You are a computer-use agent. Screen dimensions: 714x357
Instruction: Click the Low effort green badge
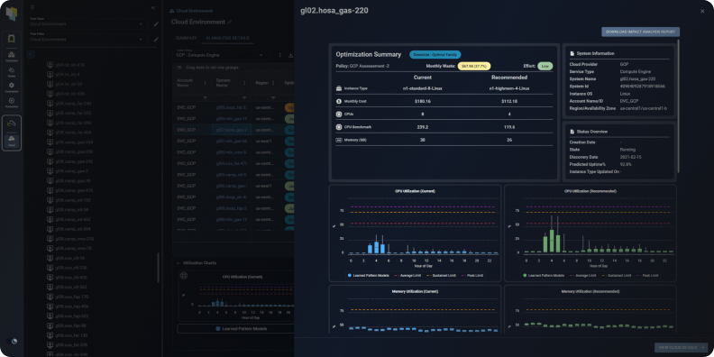(x=545, y=66)
